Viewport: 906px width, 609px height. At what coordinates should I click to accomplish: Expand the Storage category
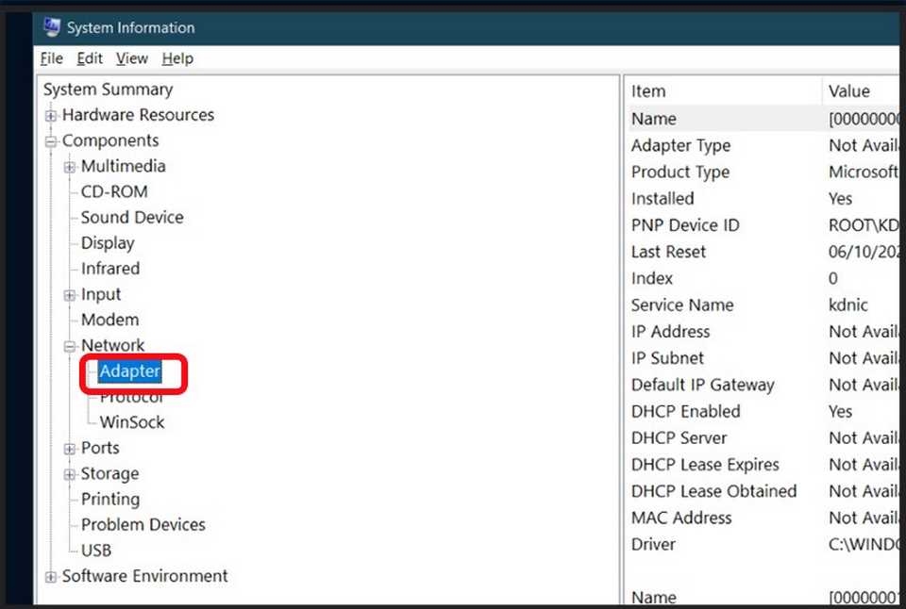point(70,474)
